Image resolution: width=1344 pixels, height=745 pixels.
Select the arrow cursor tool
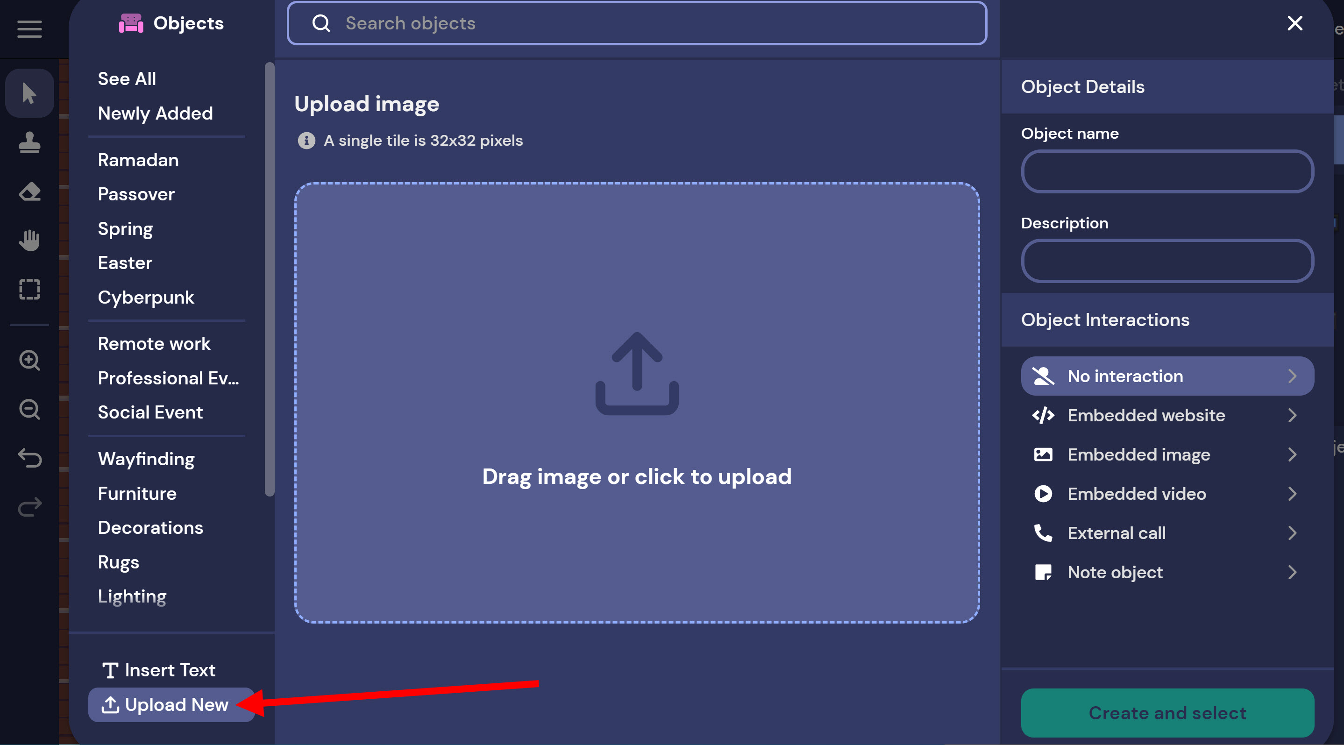tap(29, 94)
